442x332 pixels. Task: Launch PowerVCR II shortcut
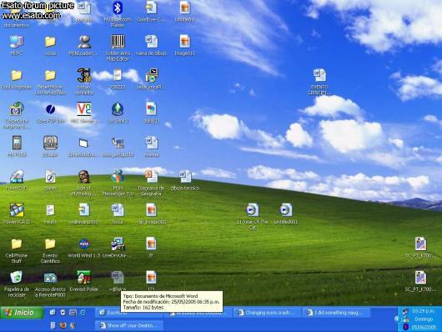click(17, 210)
